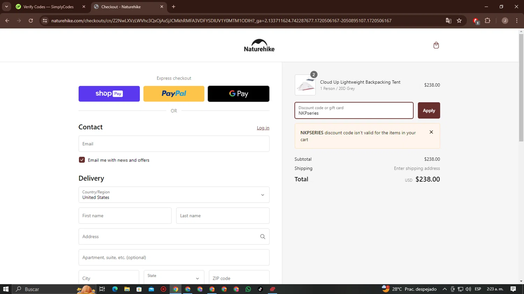Focus the First name field
Viewport: 524px width, 294px height.
pyautogui.click(x=125, y=216)
